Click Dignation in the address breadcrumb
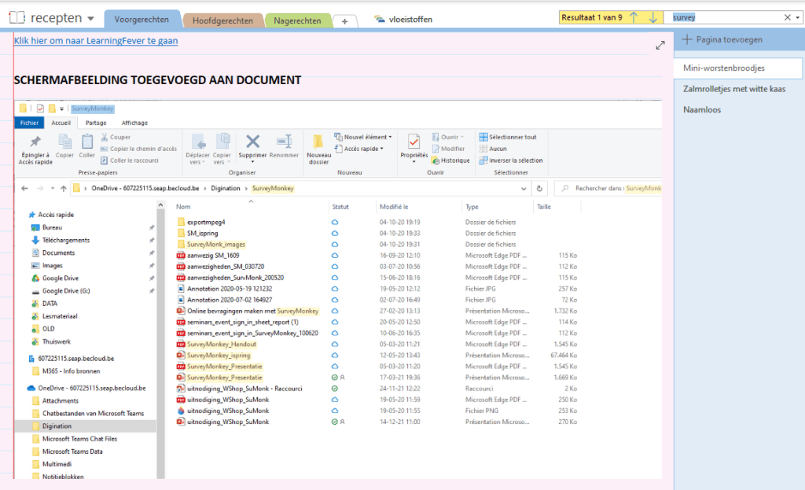 click(x=226, y=189)
